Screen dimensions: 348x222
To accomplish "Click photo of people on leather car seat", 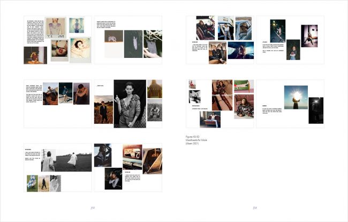I will click(217, 53).
